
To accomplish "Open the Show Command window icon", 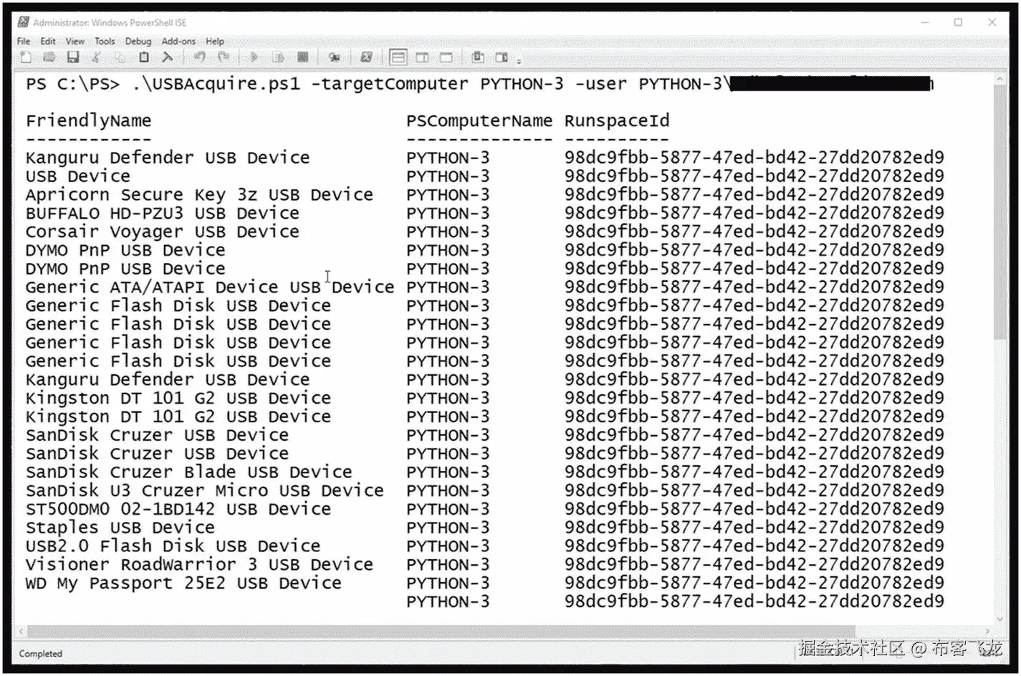I will (x=478, y=57).
